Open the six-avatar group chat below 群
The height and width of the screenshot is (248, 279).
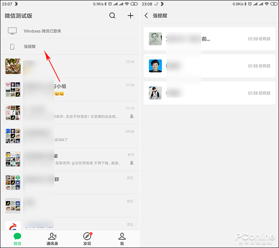(x=70, y=206)
